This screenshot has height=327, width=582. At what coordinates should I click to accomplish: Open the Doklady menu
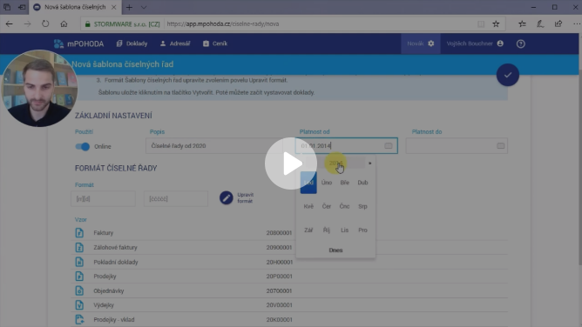(x=132, y=43)
